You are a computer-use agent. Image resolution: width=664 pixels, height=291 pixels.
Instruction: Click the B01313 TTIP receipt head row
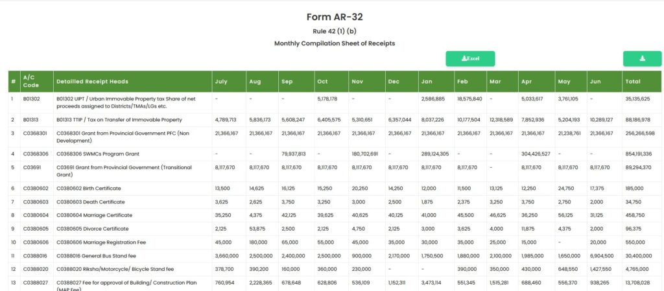click(335, 120)
